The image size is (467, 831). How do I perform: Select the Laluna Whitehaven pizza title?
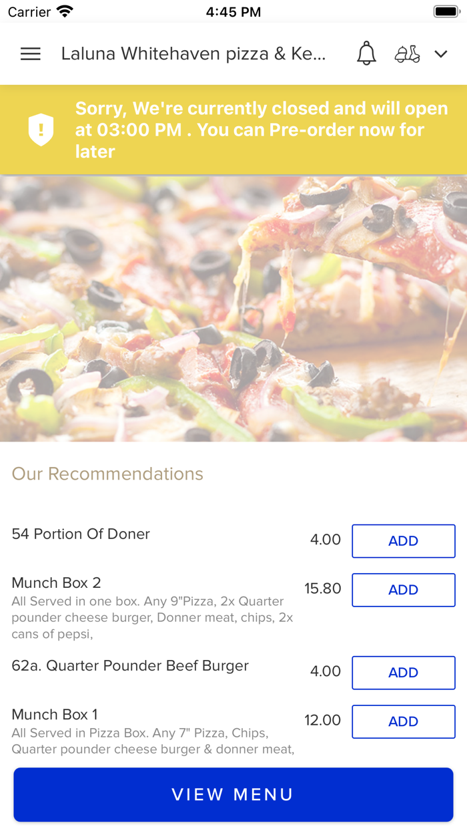click(193, 53)
